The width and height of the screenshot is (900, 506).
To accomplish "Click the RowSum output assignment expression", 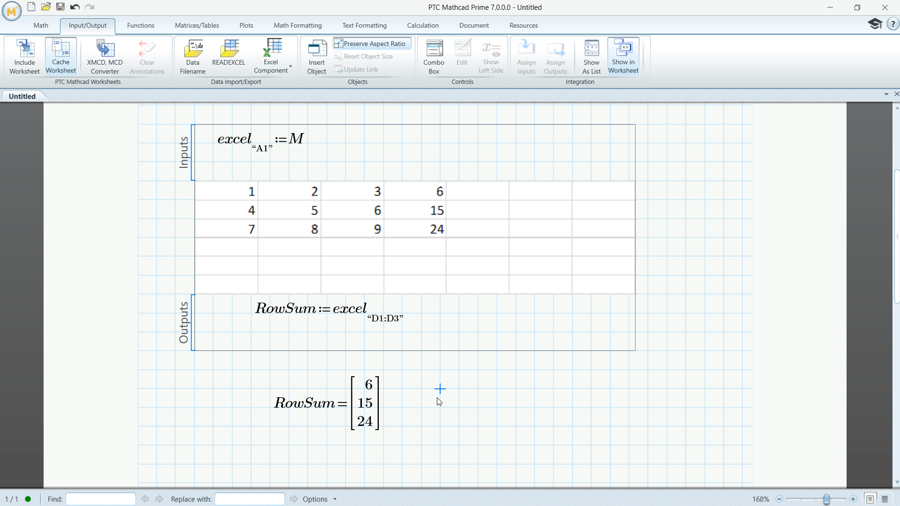I will click(329, 311).
